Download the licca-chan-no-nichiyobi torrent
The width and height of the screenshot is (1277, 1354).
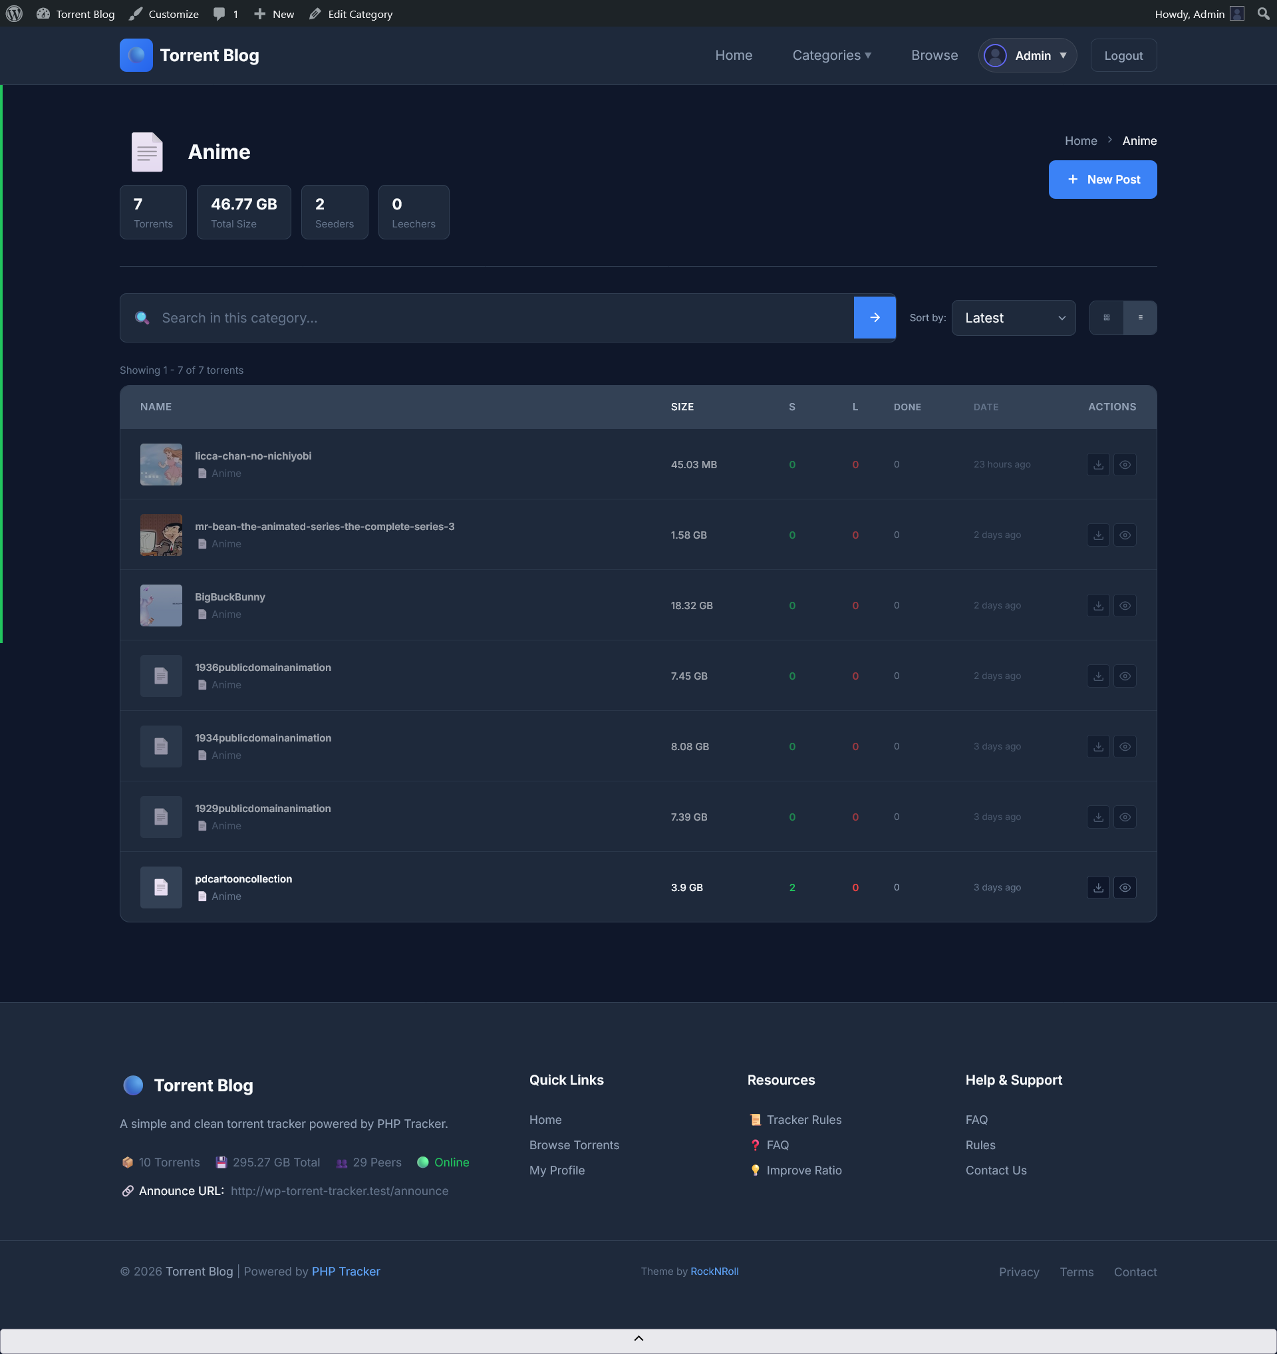(1098, 464)
